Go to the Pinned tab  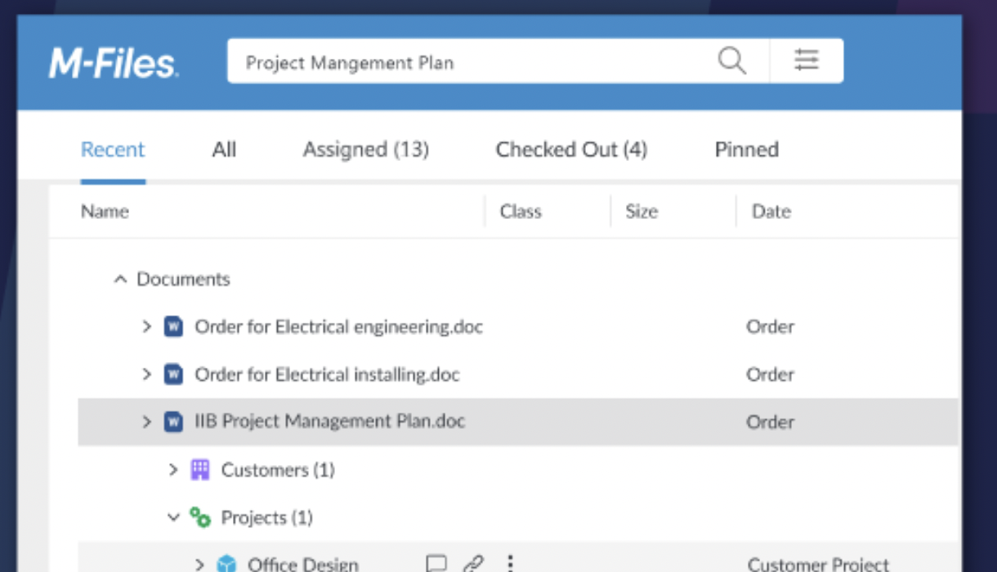pyautogui.click(x=746, y=150)
